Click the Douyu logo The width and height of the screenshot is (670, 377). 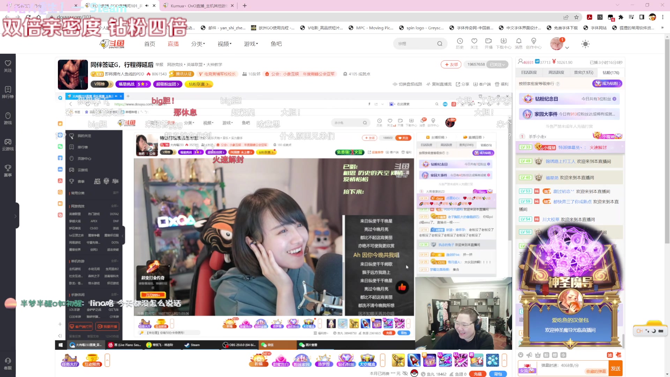(x=112, y=44)
